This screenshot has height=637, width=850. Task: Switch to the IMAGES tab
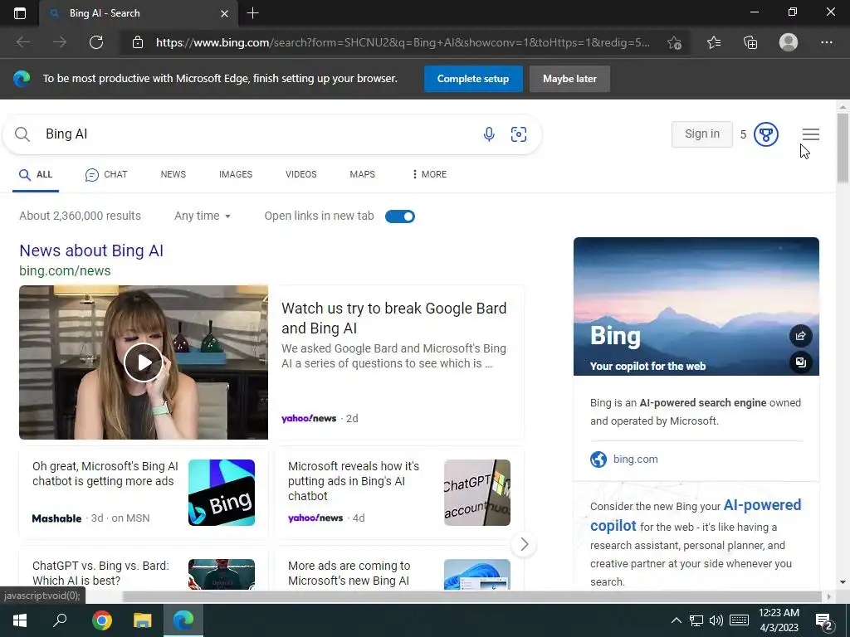[x=236, y=174]
